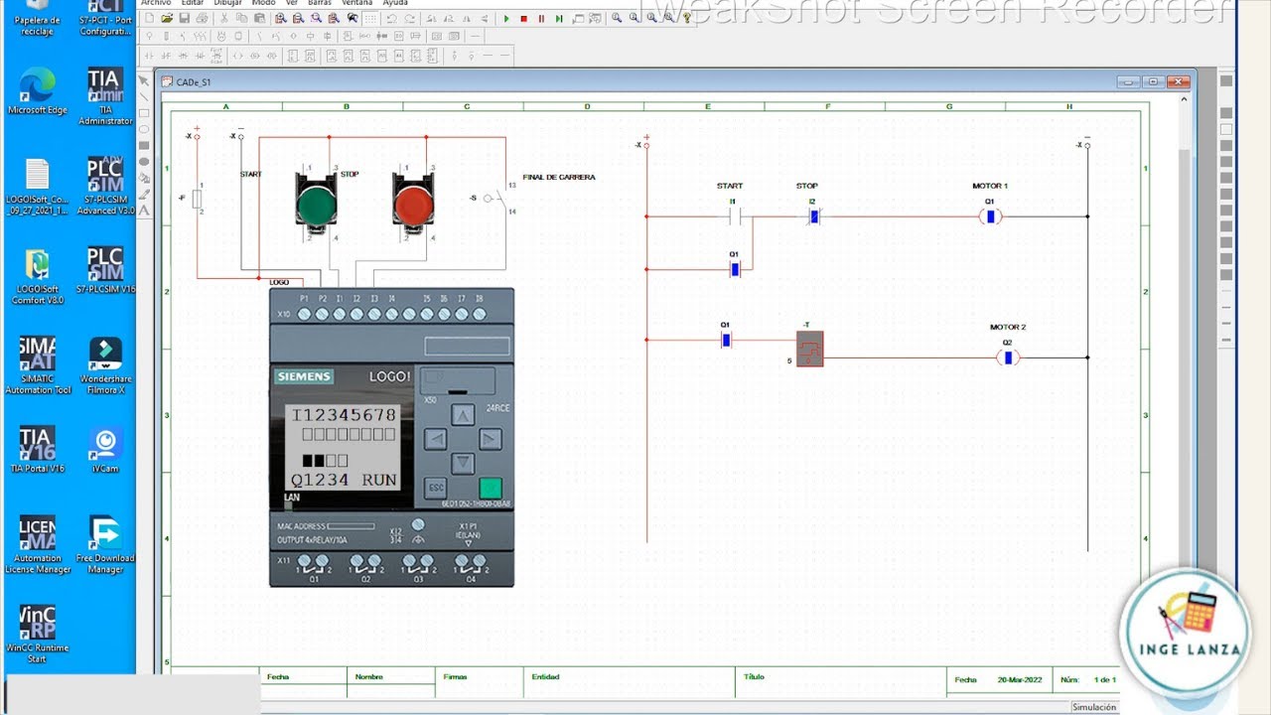The height and width of the screenshot is (715, 1271).
Task: Select the filled rectangle tool
Action: (x=144, y=145)
